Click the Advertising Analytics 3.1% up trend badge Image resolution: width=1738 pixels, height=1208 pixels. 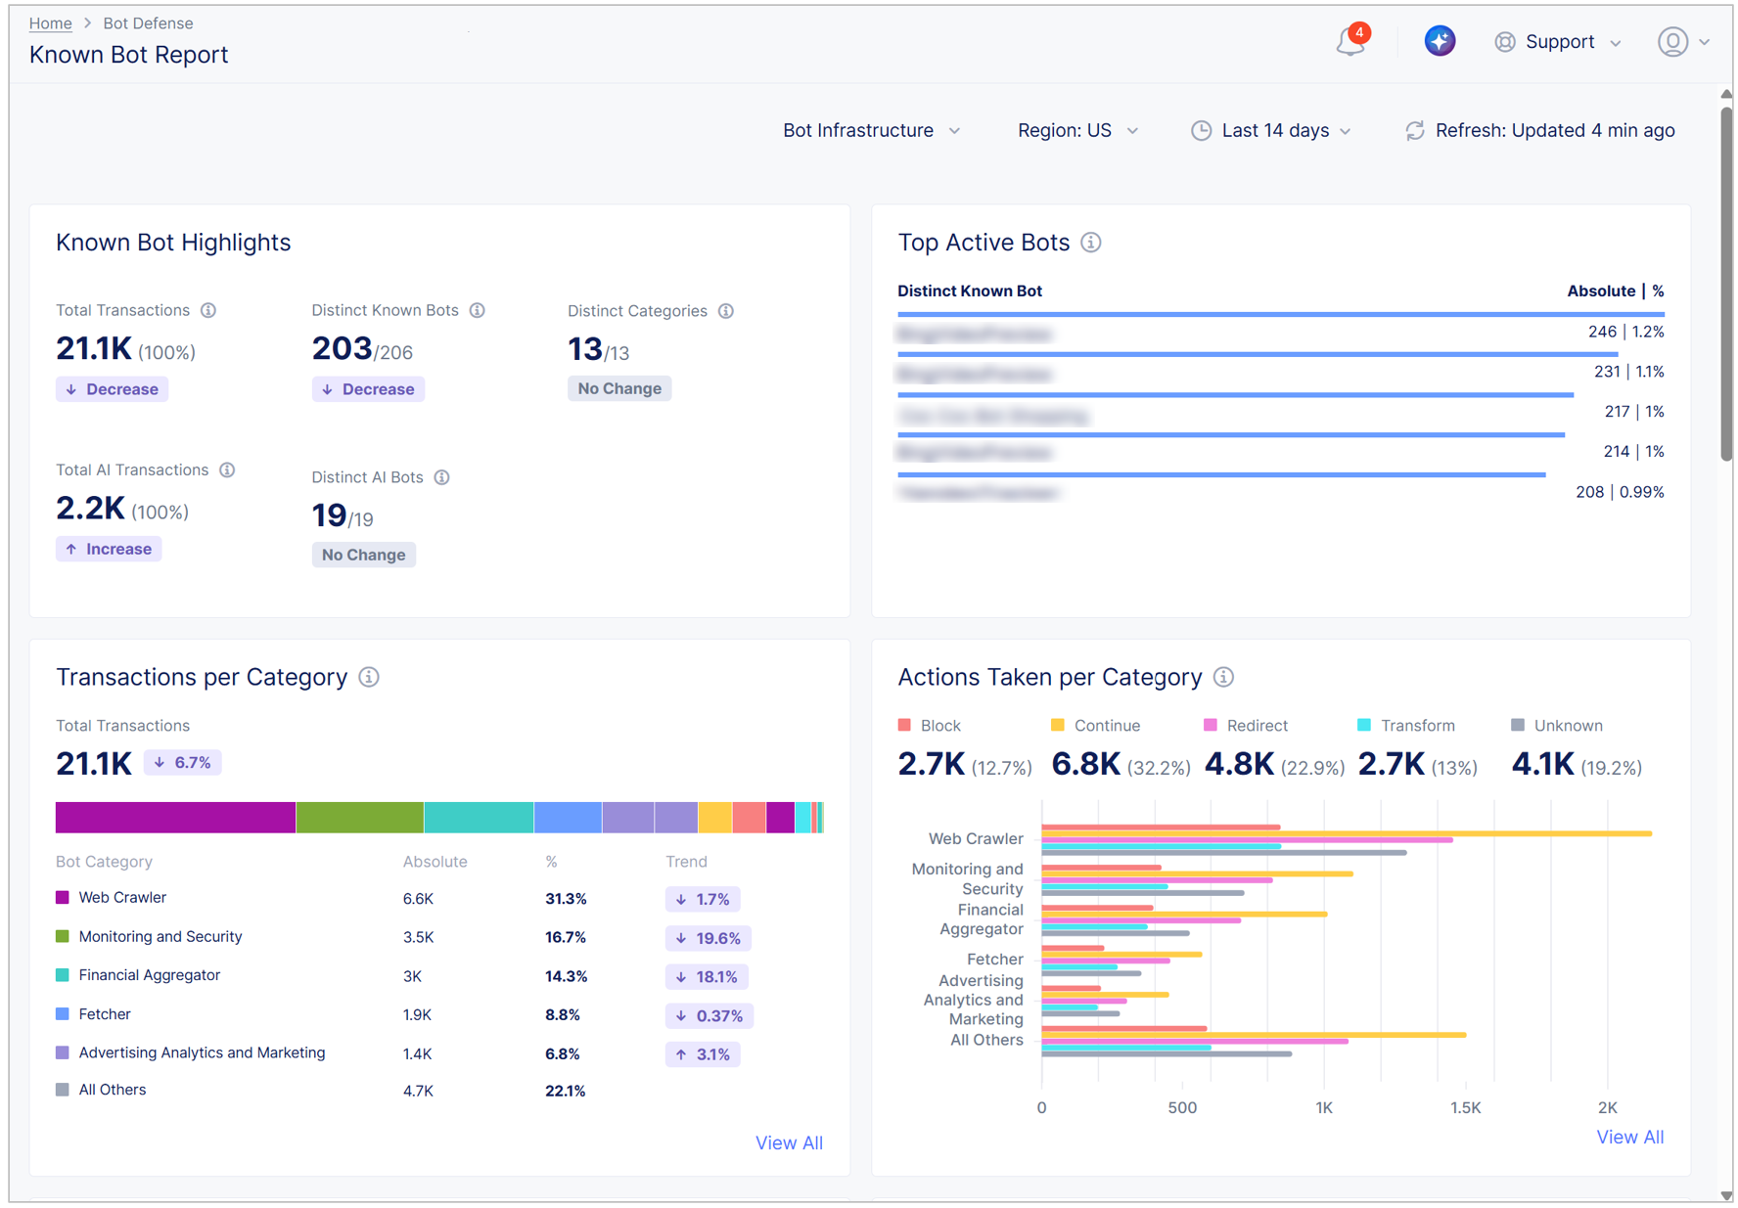click(703, 1054)
